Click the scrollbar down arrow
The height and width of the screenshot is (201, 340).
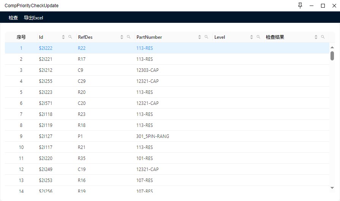click(332, 188)
